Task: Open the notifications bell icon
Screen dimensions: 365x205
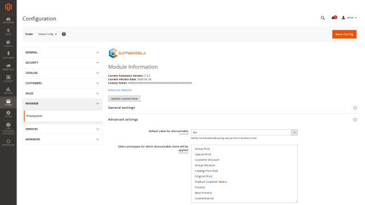Action: [x=334, y=18]
